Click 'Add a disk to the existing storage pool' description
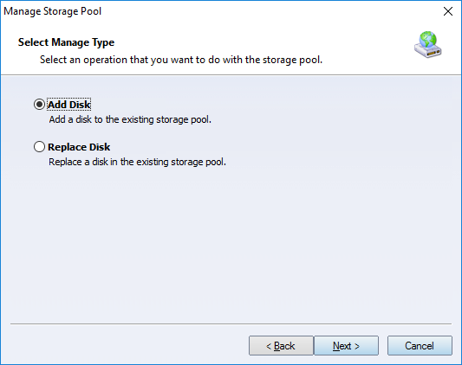This screenshot has width=462, height=365. tap(130, 119)
